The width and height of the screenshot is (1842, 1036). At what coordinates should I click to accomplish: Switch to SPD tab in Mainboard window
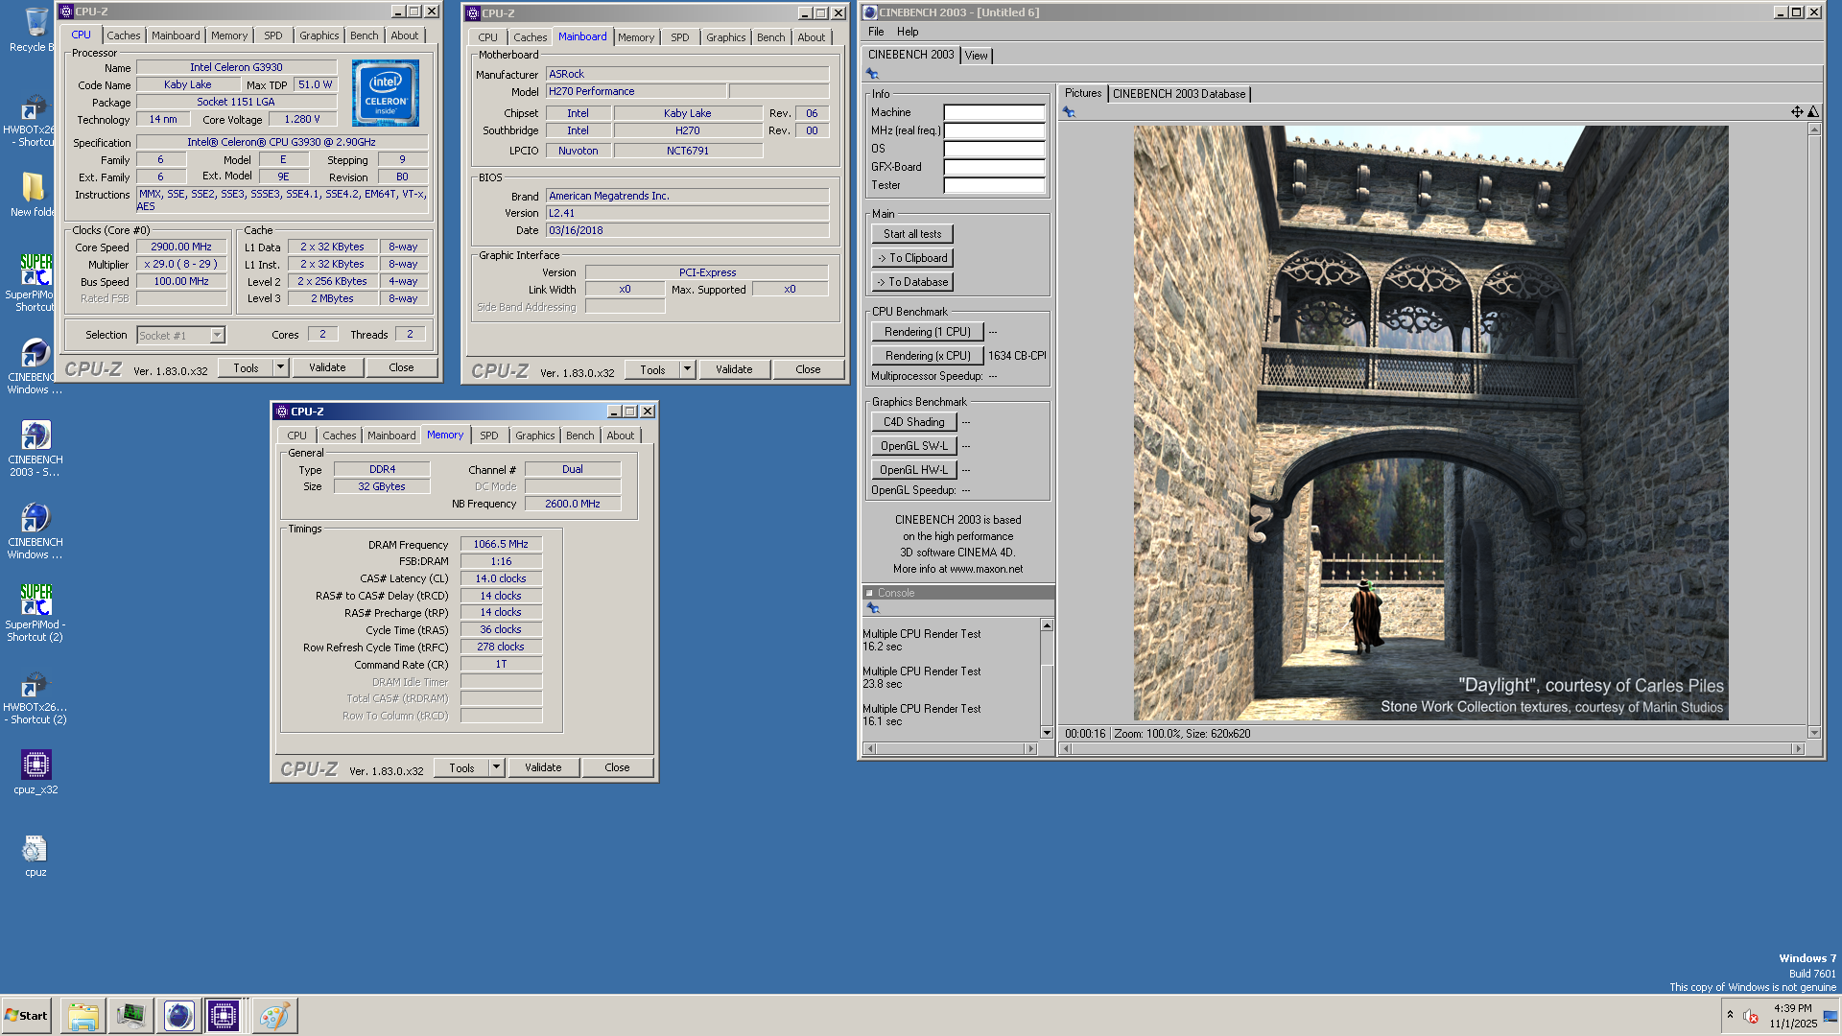point(680,37)
